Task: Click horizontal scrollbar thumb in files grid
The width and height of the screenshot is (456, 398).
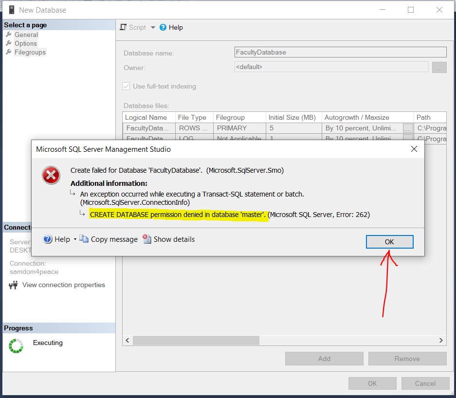Action: click(x=196, y=341)
